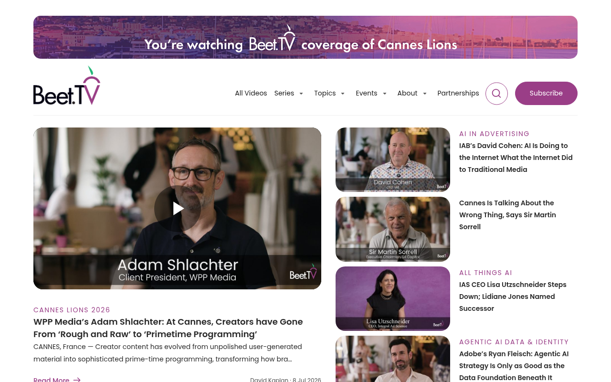Open Sir Martin Sorrell article headline
This screenshot has width=611, height=382.
[x=507, y=215]
